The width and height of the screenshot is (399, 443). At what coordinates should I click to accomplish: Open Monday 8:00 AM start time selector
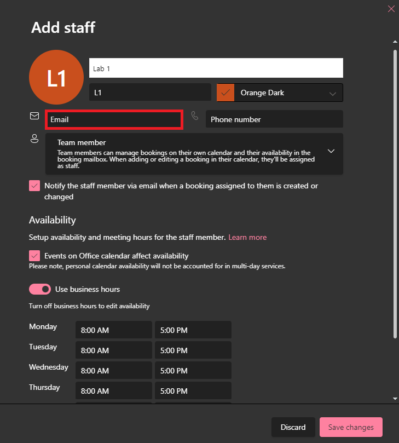(x=113, y=330)
